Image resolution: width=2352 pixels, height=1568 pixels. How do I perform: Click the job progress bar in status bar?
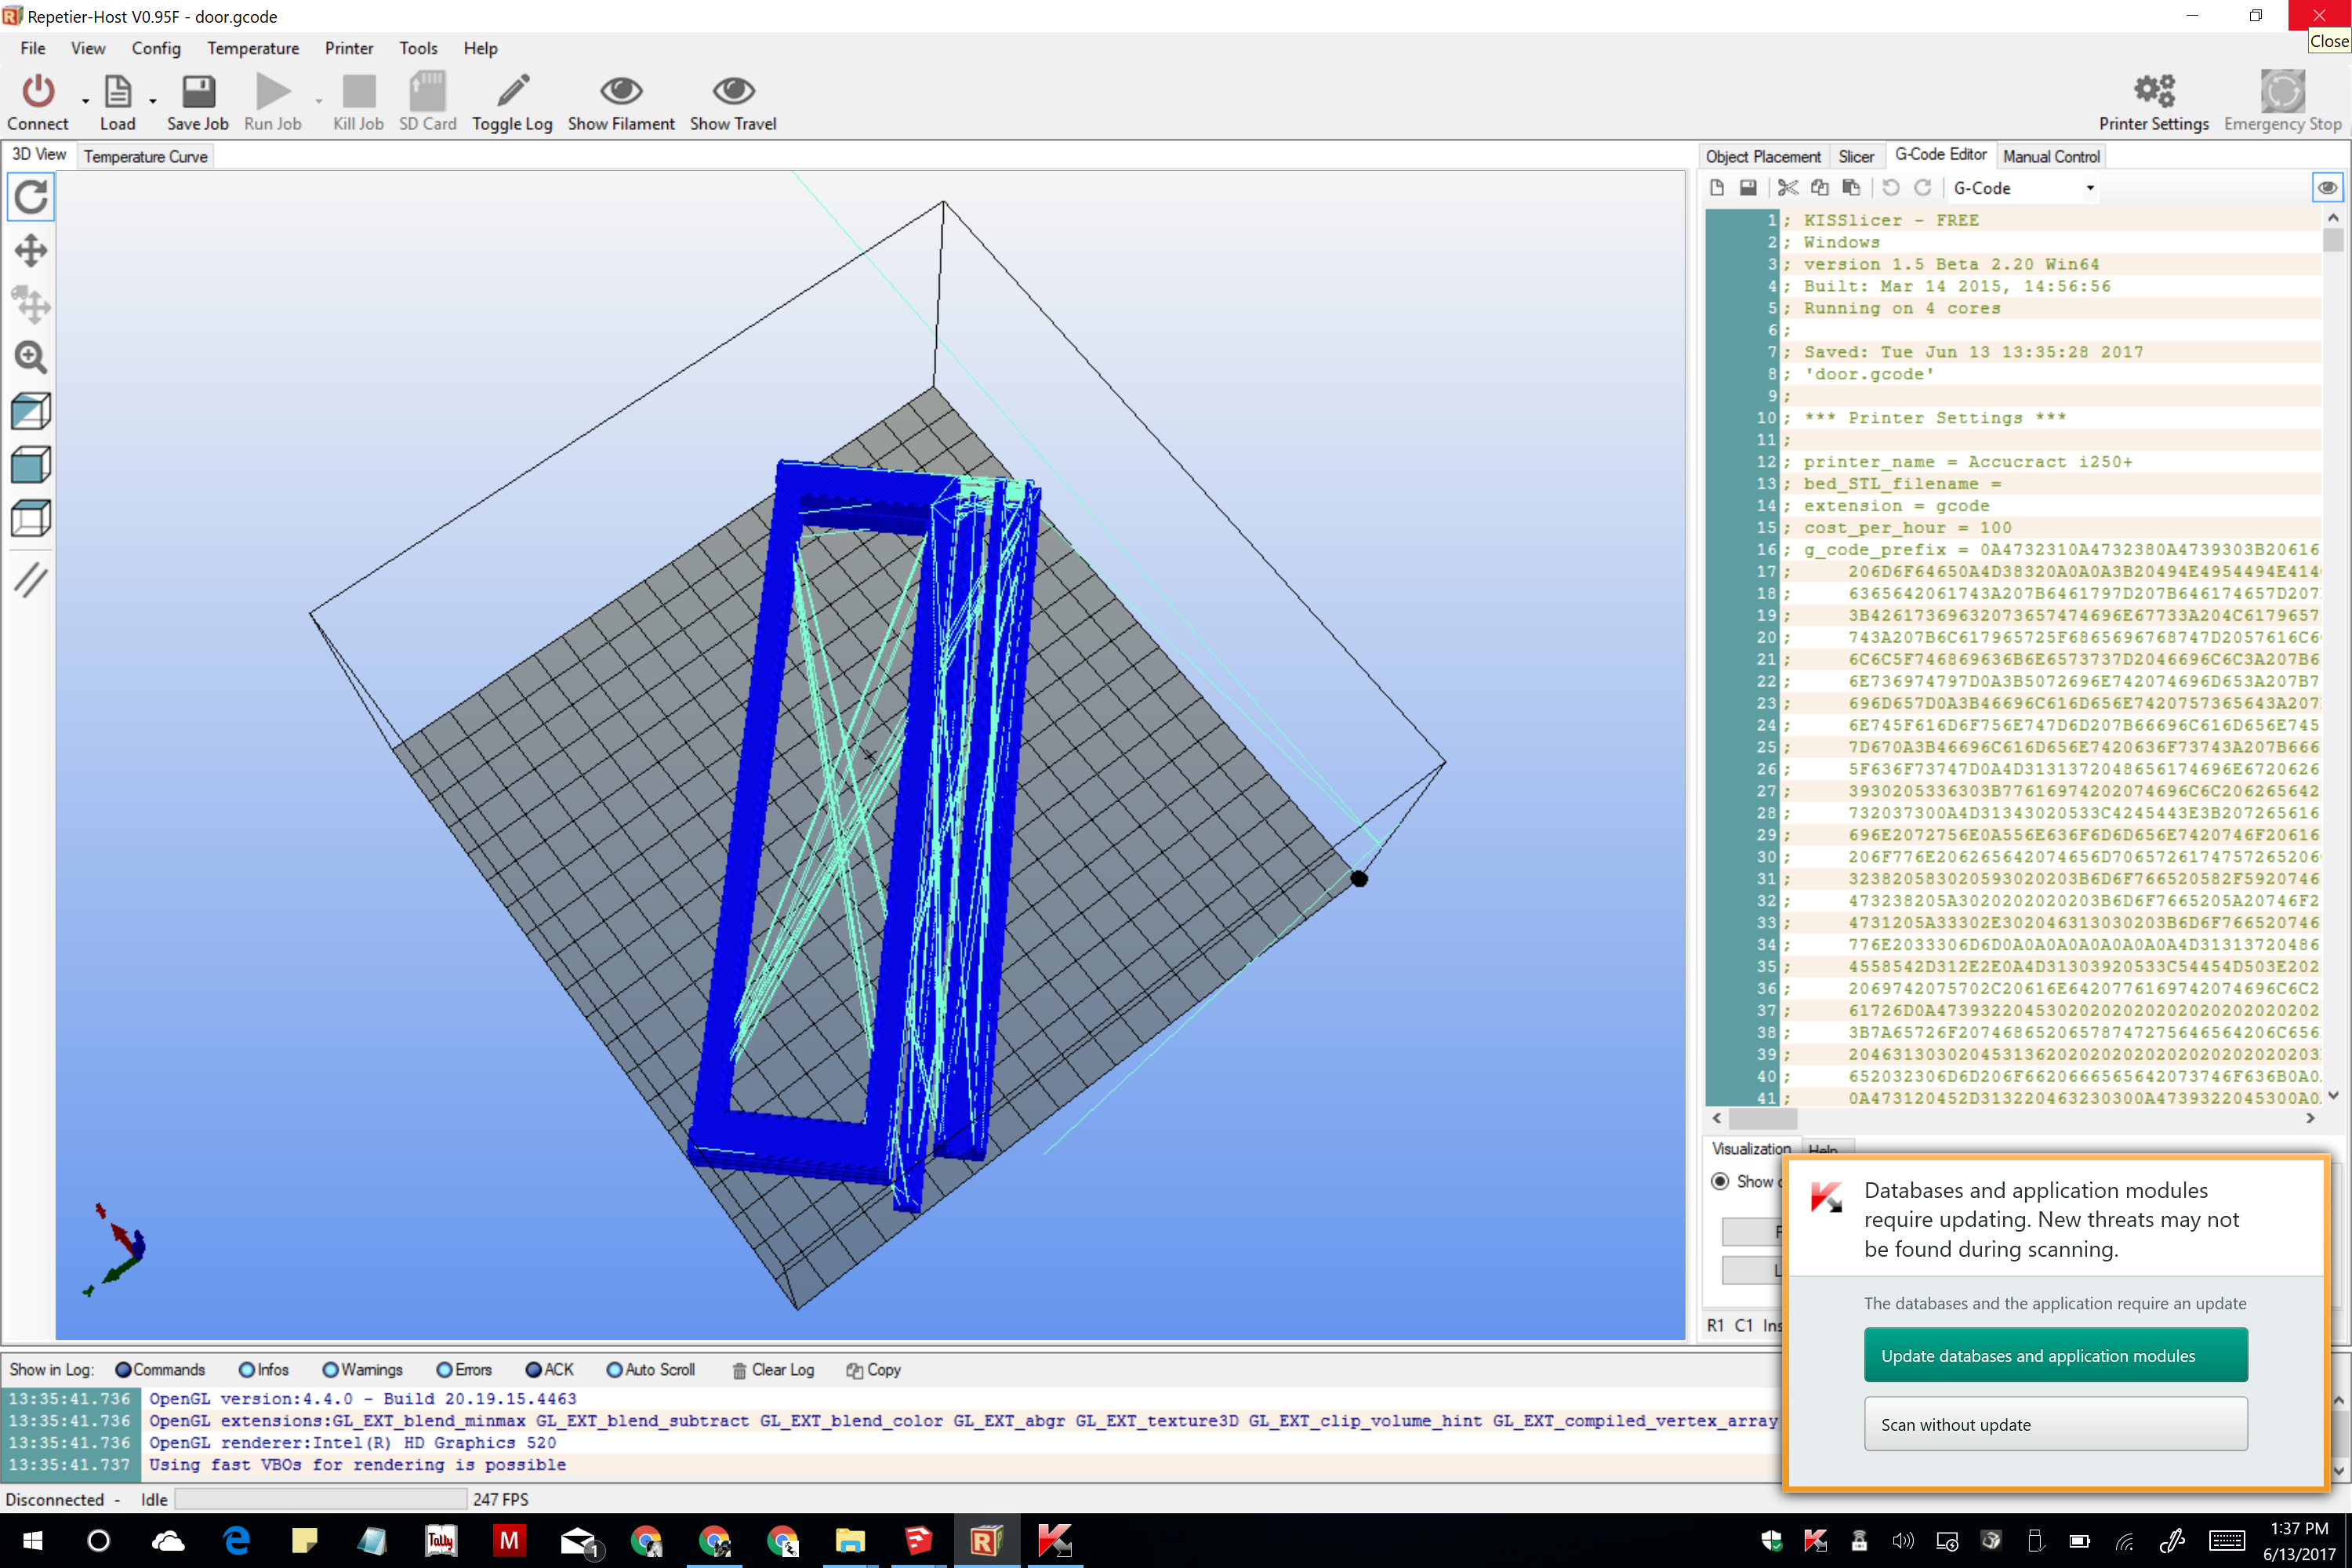click(x=321, y=1499)
